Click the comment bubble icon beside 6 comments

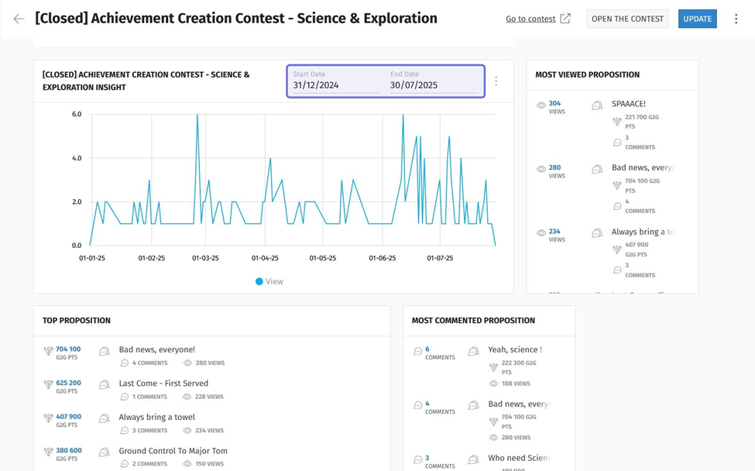418,351
